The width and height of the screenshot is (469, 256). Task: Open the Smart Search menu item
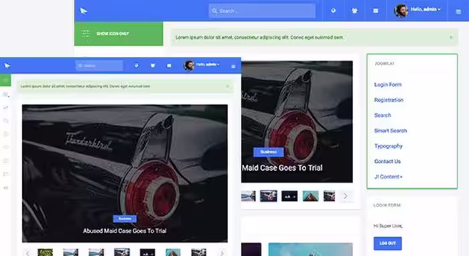point(391,131)
